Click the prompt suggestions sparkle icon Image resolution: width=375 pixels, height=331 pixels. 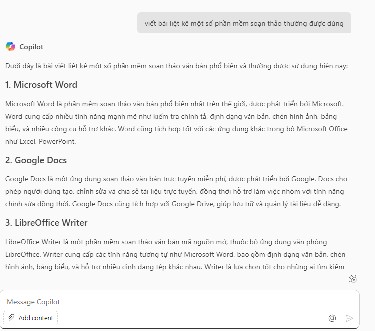(x=353, y=279)
